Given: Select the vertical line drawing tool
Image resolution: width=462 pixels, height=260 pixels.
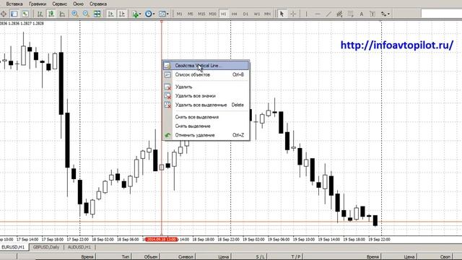Looking at the screenshot, I should click(306, 14).
